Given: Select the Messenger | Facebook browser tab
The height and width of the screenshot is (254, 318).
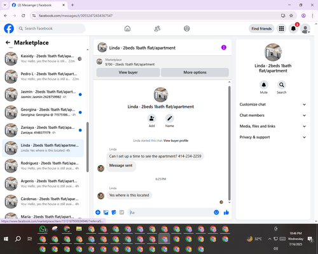Looking at the screenshot, I should [38, 5].
